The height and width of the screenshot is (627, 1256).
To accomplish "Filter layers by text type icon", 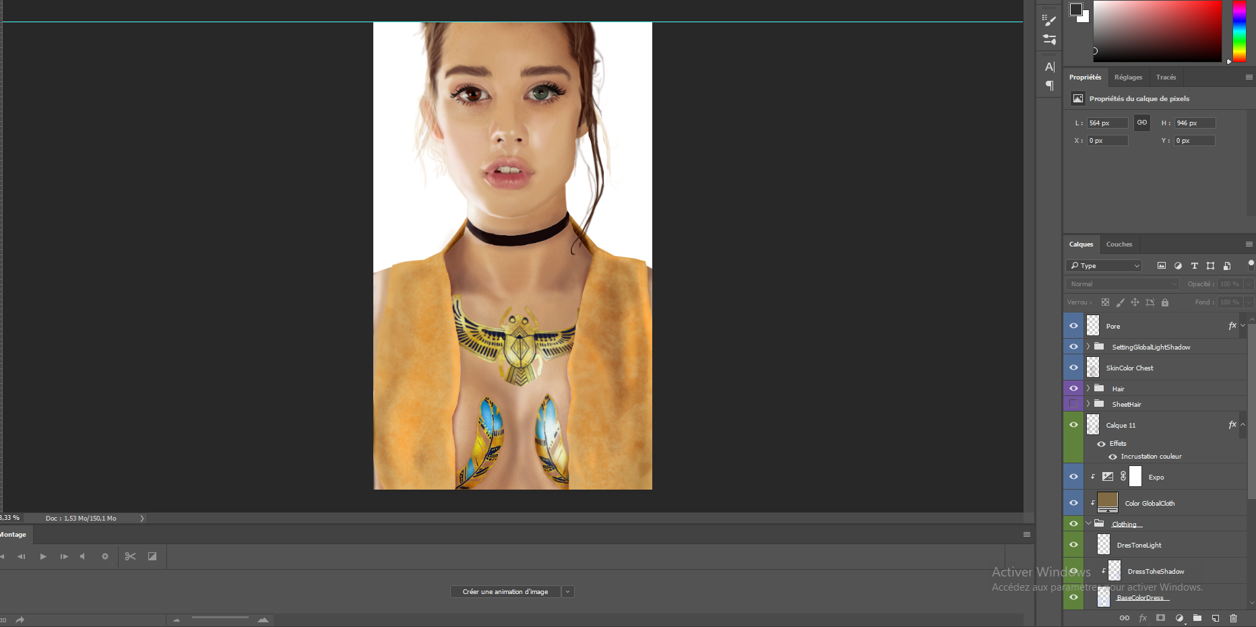I will (x=1194, y=266).
